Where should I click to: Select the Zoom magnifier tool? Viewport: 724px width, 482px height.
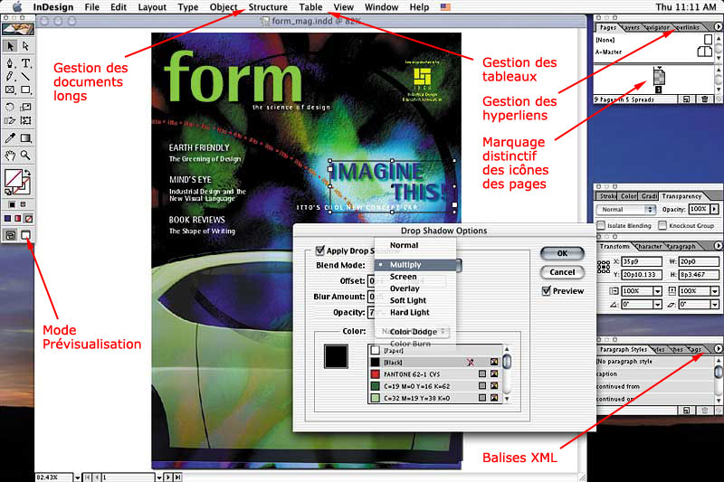click(25, 156)
